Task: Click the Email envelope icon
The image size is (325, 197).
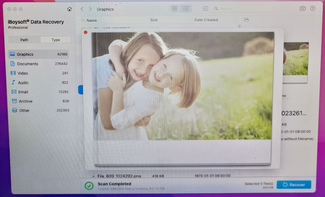Action: pyautogui.click(x=14, y=92)
